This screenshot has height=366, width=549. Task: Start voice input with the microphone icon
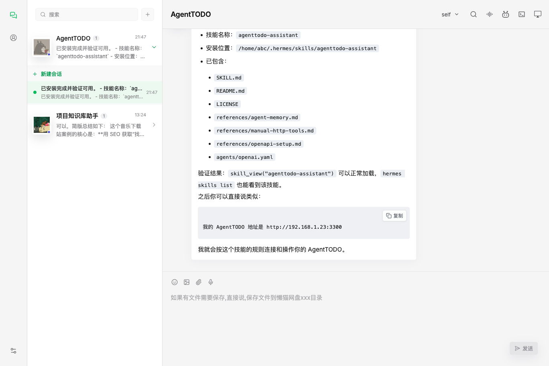pyautogui.click(x=211, y=282)
